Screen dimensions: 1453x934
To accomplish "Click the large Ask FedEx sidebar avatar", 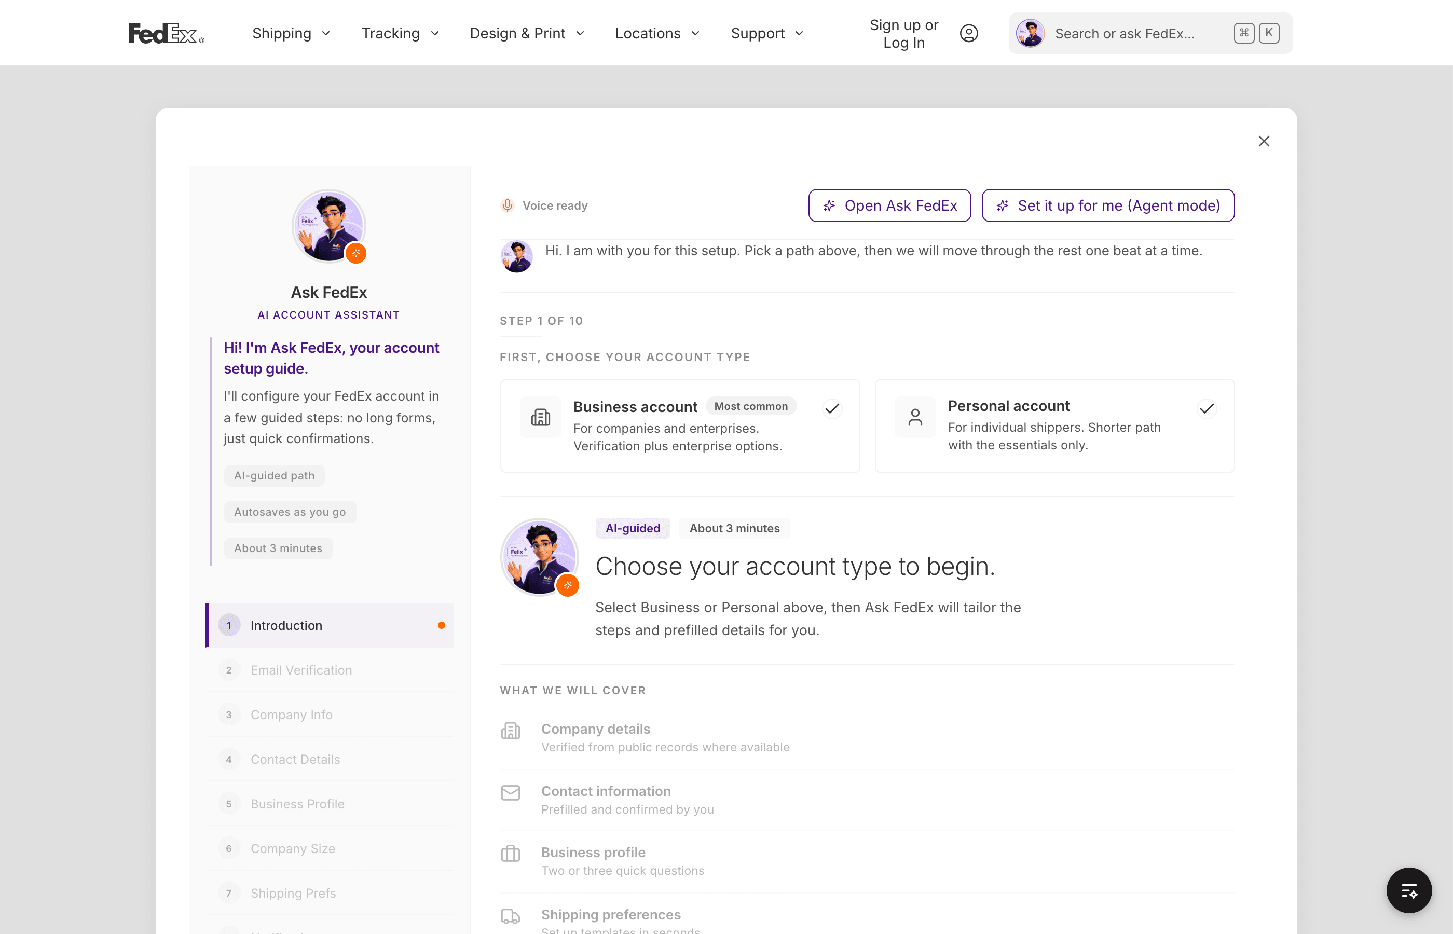I will pyautogui.click(x=328, y=226).
